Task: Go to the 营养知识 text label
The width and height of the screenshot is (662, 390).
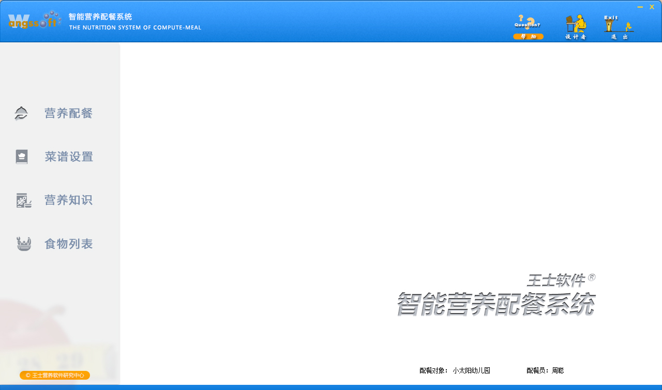Action: click(x=68, y=200)
